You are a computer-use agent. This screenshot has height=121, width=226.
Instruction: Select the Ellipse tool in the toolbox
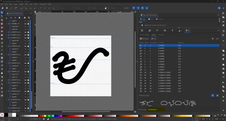2,27
